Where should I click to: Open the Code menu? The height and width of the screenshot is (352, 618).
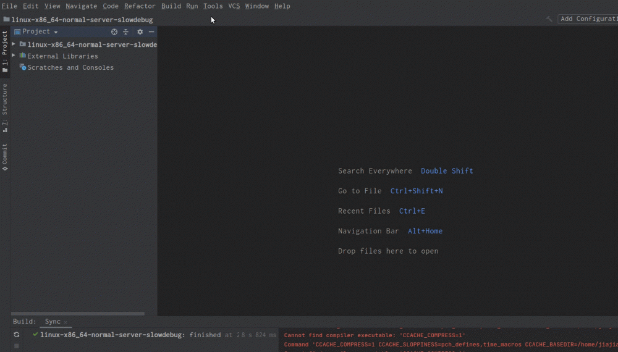(111, 6)
